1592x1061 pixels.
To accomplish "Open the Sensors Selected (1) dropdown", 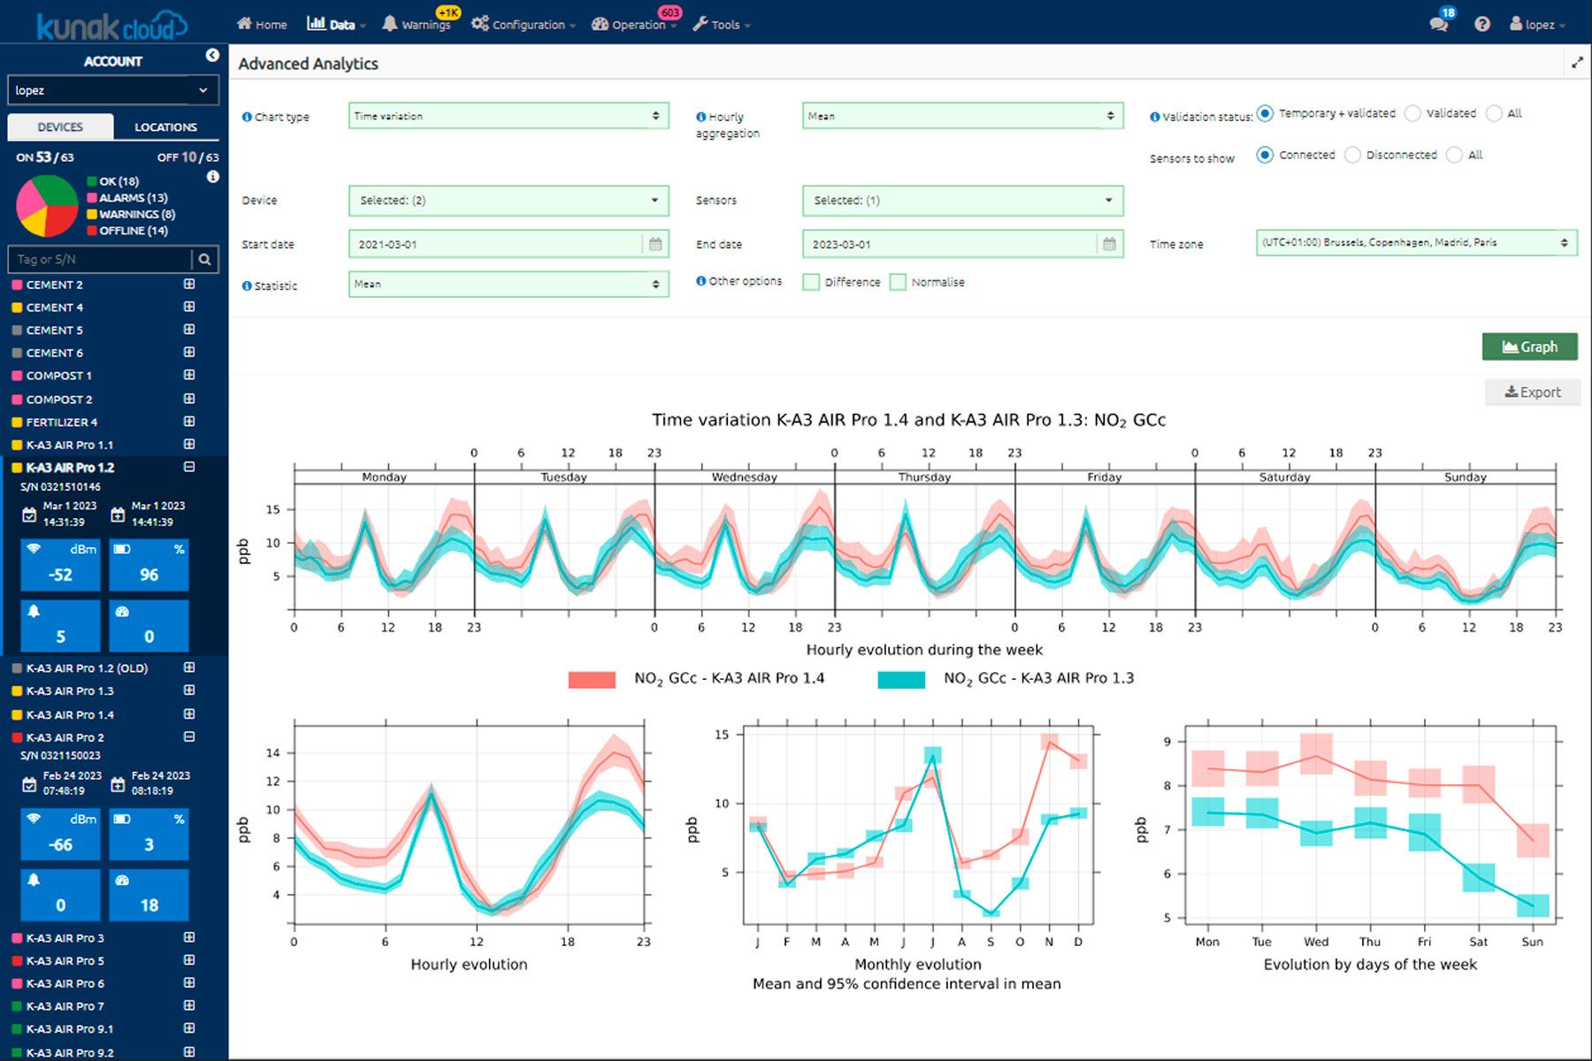I will (962, 201).
